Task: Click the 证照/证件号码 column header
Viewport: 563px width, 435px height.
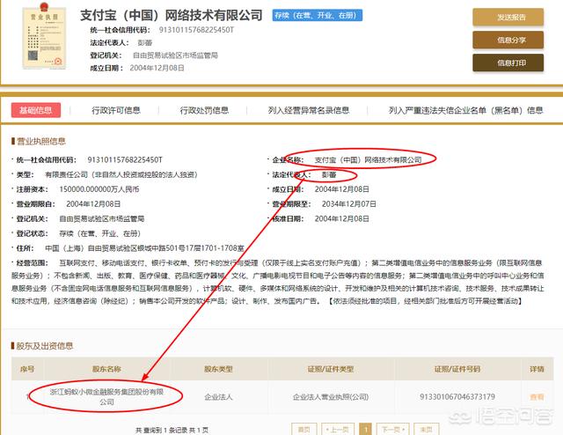Action: coord(457,369)
